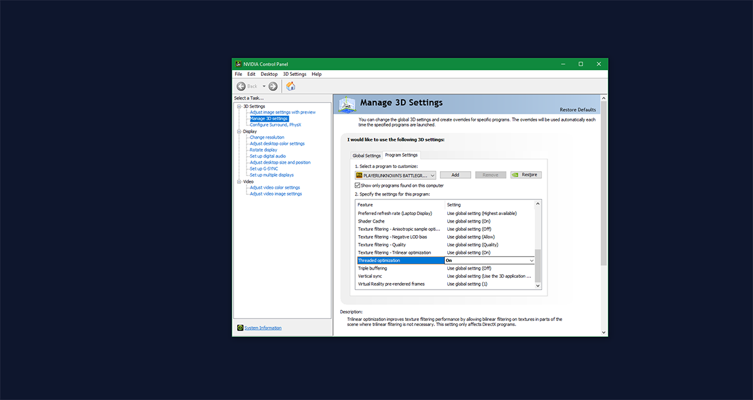Collapse the Display tree node
Viewport: 753px width, 400px height.
point(239,131)
